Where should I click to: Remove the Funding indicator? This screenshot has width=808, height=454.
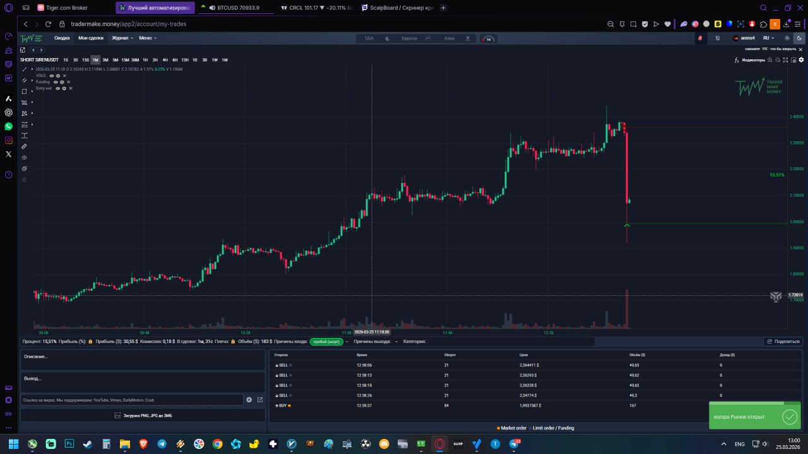click(x=68, y=82)
